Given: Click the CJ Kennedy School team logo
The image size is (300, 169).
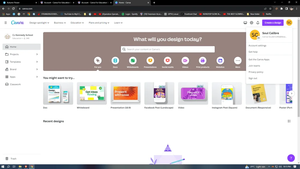Looking at the screenshot, I should pos(7,36).
